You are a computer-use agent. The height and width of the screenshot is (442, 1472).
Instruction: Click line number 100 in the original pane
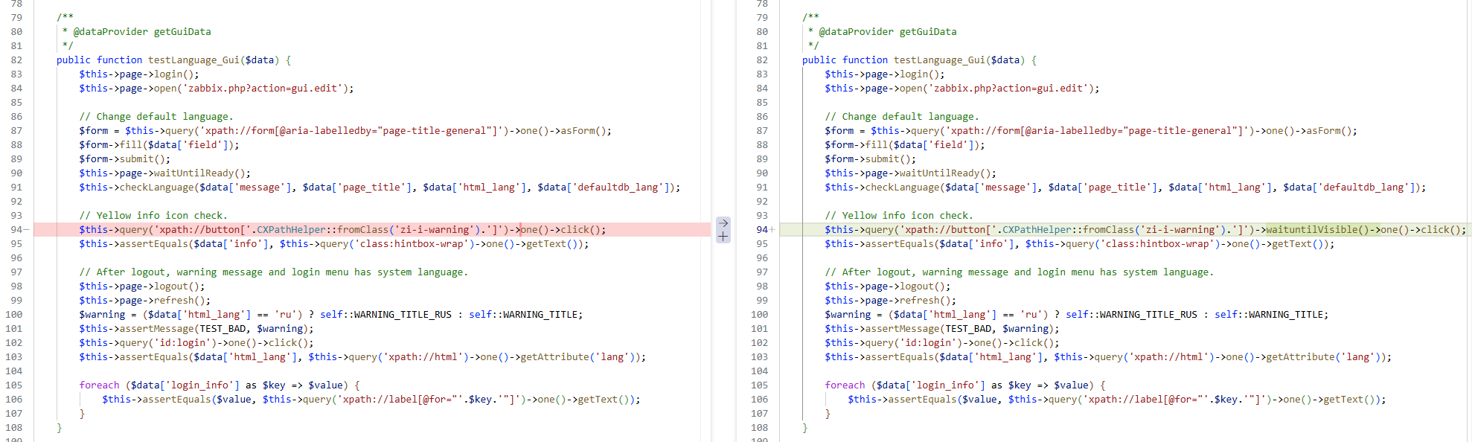pyautogui.click(x=14, y=315)
